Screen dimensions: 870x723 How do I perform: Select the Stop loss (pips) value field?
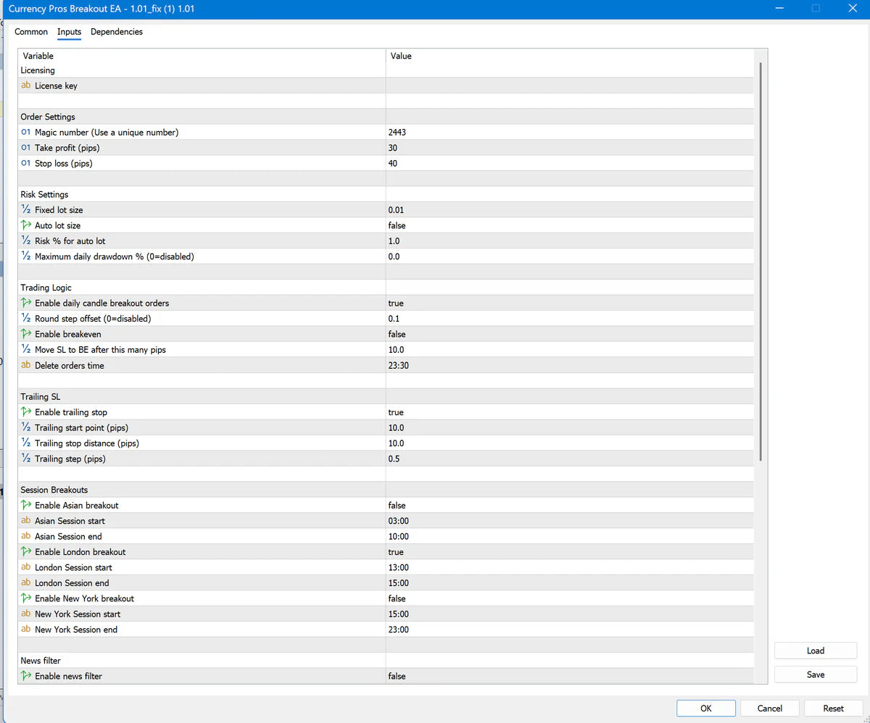click(569, 164)
